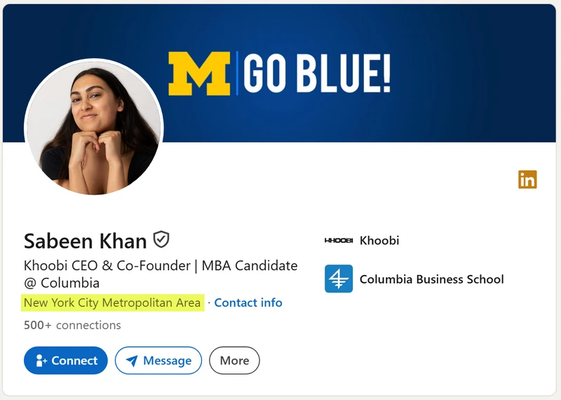Click the Khoobi company logo

(339, 240)
